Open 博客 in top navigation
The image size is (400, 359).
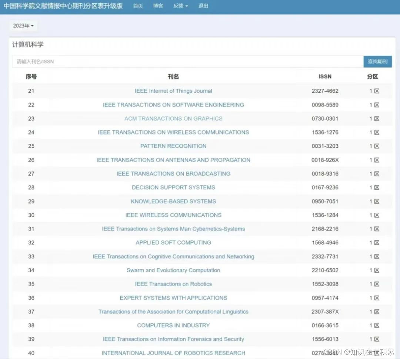[x=158, y=6]
